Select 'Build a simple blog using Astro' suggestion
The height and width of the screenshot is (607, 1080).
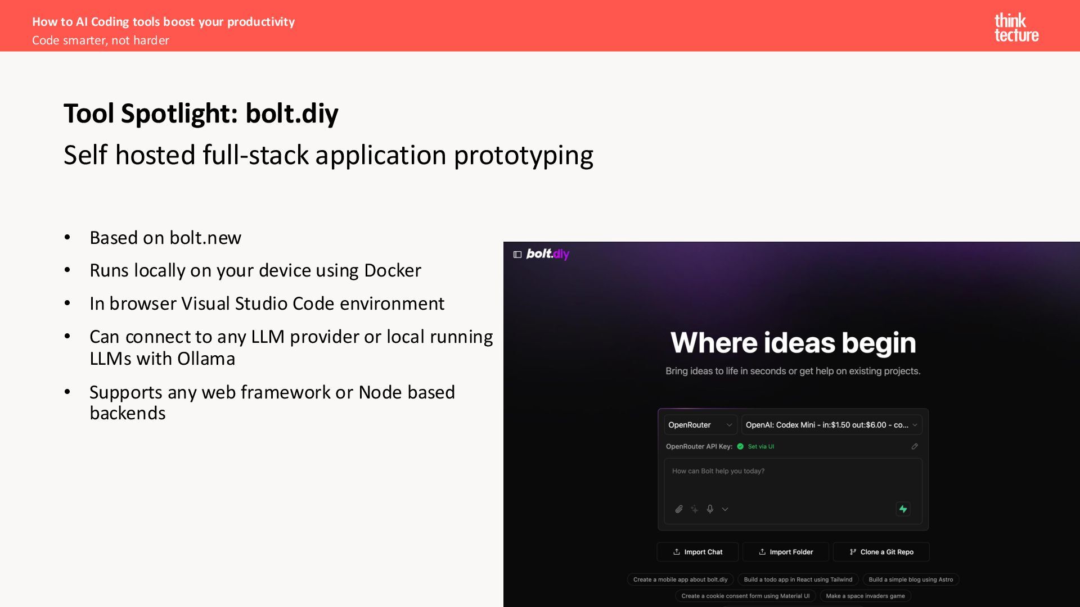911,579
